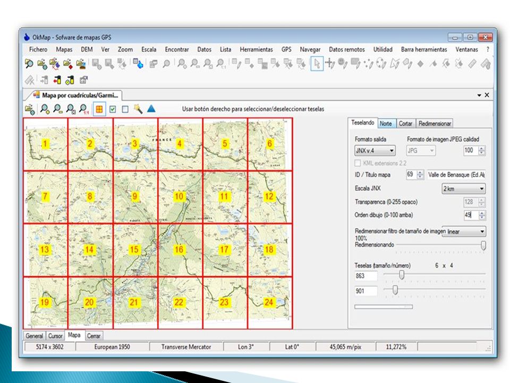Click the ID 69 stepper arrows

420,174
